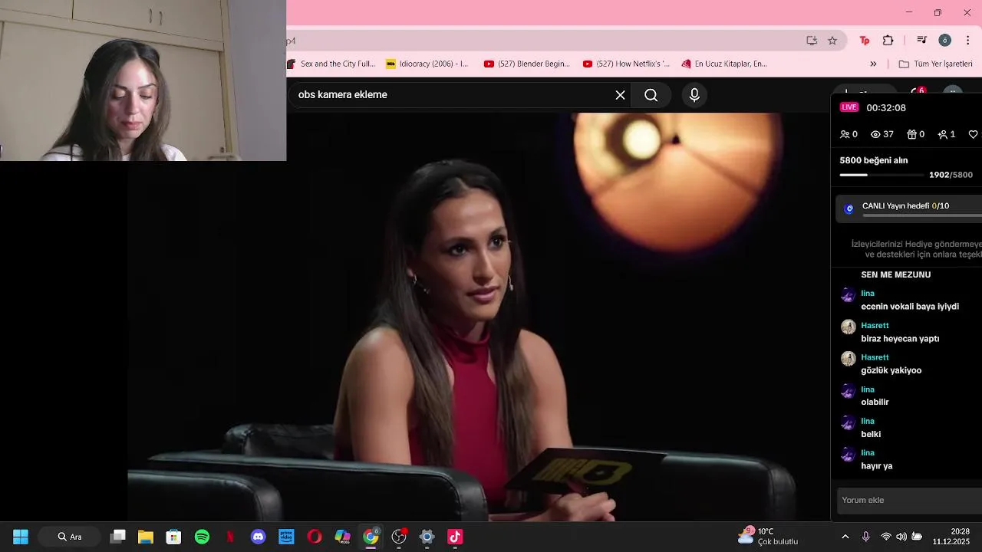Expand hidden bookmarks with double chevron
This screenshot has width=982, height=552.
[x=873, y=64]
